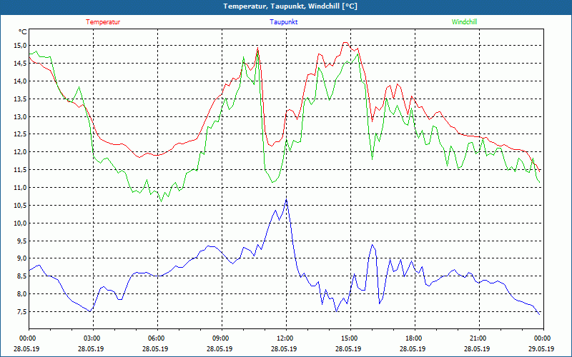Click the 06:00 time axis label
This screenshot has height=357, width=572.
pyautogui.click(x=157, y=338)
